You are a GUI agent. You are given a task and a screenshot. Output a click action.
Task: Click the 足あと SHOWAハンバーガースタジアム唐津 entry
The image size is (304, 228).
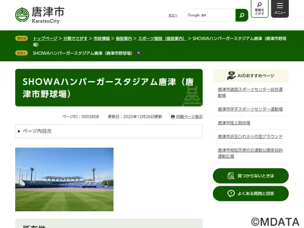point(82,53)
